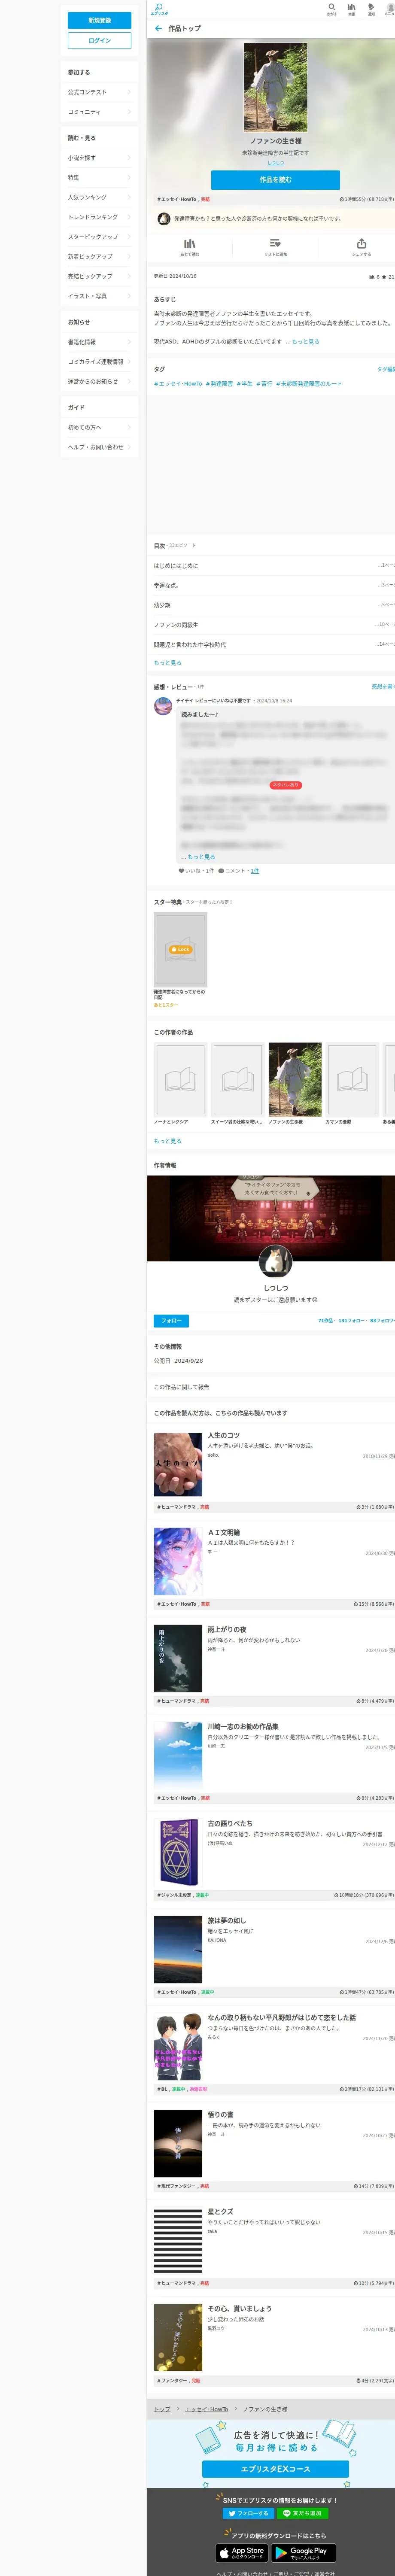Click the reviewer チイチイ avatar icon
The height and width of the screenshot is (2576, 395).
coord(163,706)
